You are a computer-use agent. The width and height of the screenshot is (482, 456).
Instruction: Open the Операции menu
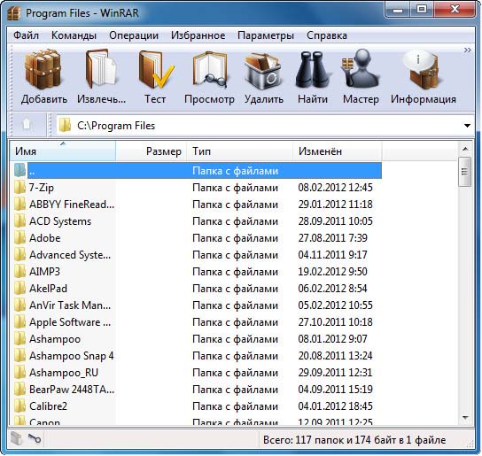(134, 35)
